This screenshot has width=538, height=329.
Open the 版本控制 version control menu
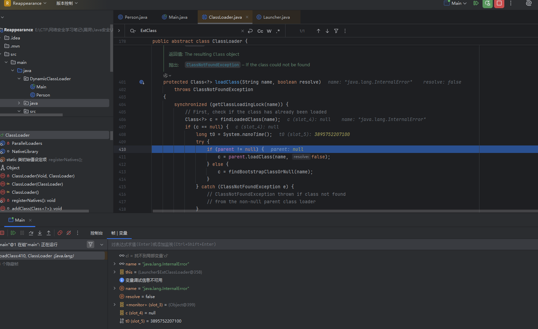[67, 3]
